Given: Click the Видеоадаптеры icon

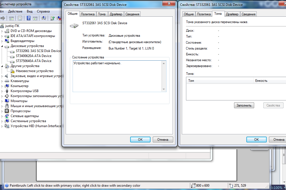Looking at the screenshot, I should (7, 41).
